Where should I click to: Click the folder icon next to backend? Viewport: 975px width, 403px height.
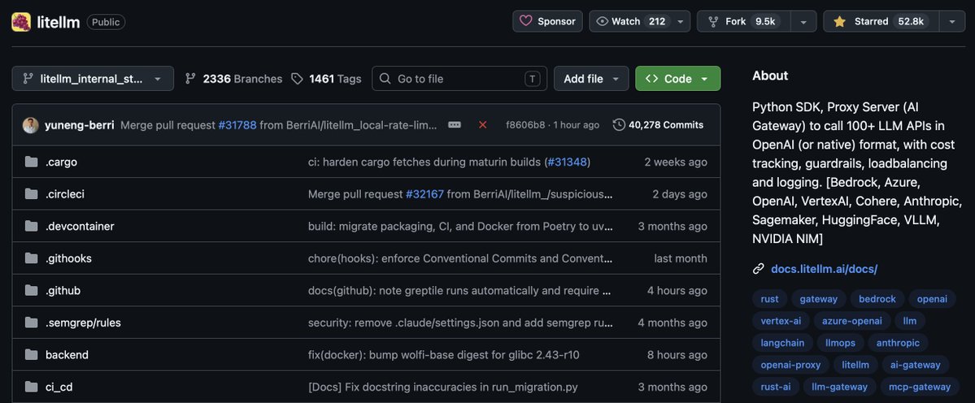[31, 355]
